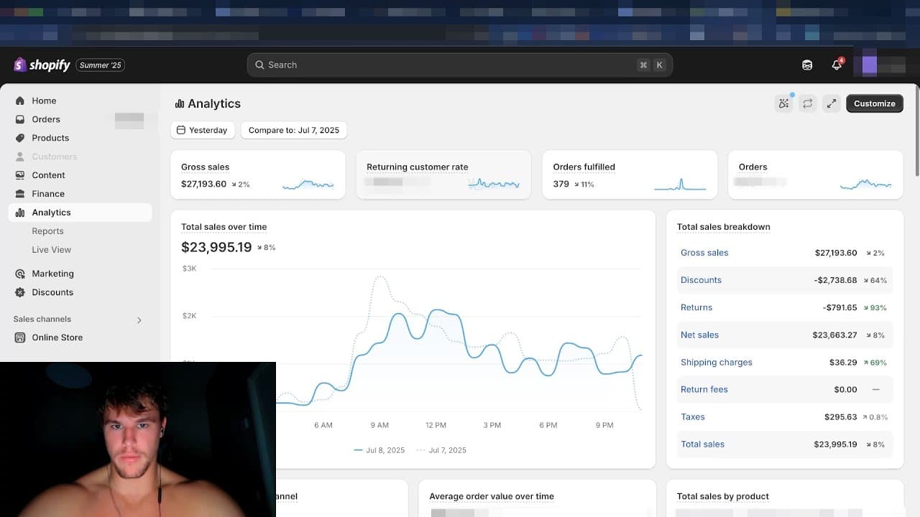The height and width of the screenshot is (517, 920).
Task: Click Gross sales in the breakdown list
Action: (x=704, y=253)
